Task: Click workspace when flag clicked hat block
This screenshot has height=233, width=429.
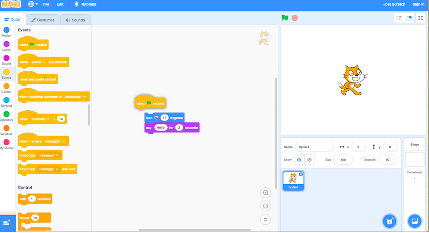Action: [150, 103]
